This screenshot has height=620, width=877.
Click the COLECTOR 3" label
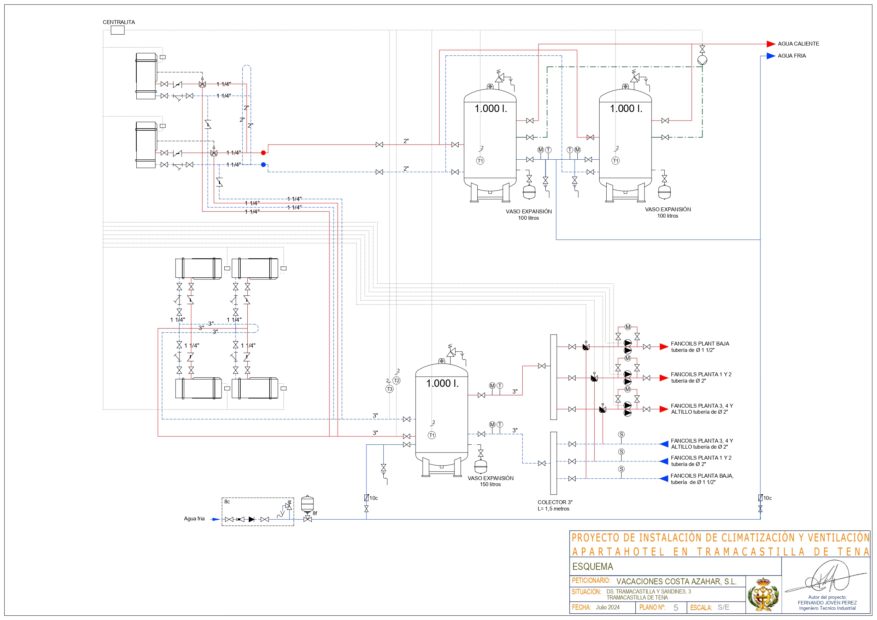coord(555,502)
